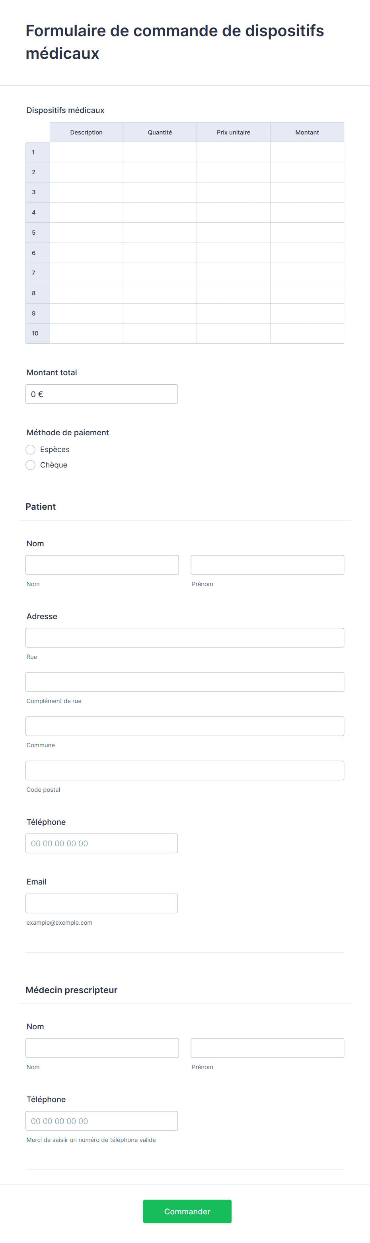Focus the Médecin prescripteur Prénom field
This screenshot has width=370, height=1243.
point(267,1048)
